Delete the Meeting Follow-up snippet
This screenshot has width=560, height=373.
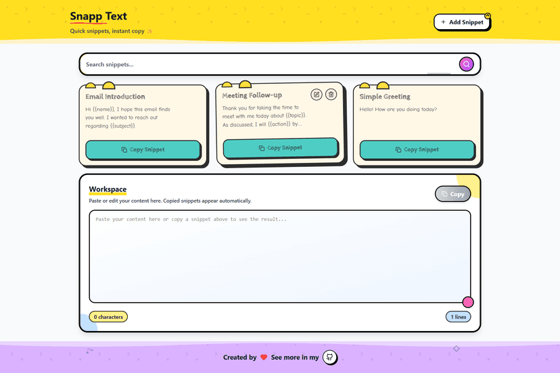[x=331, y=94]
